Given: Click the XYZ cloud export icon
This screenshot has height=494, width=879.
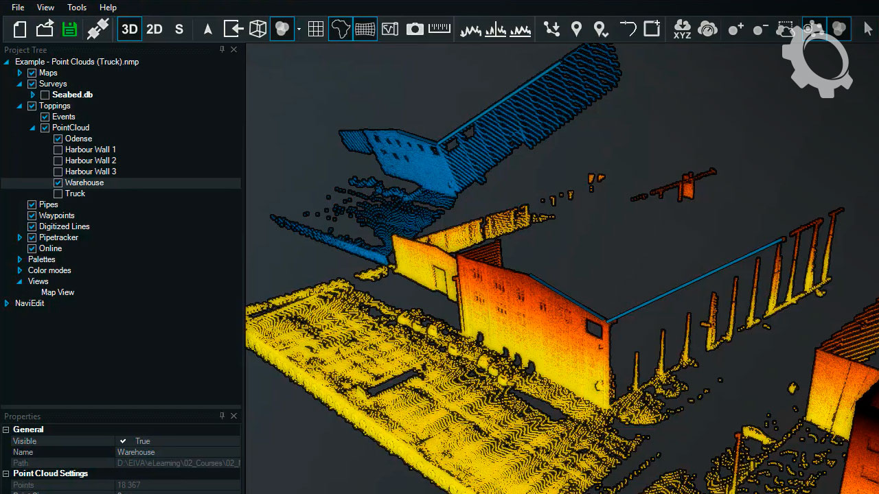Looking at the screenshot, I should 682,29.
